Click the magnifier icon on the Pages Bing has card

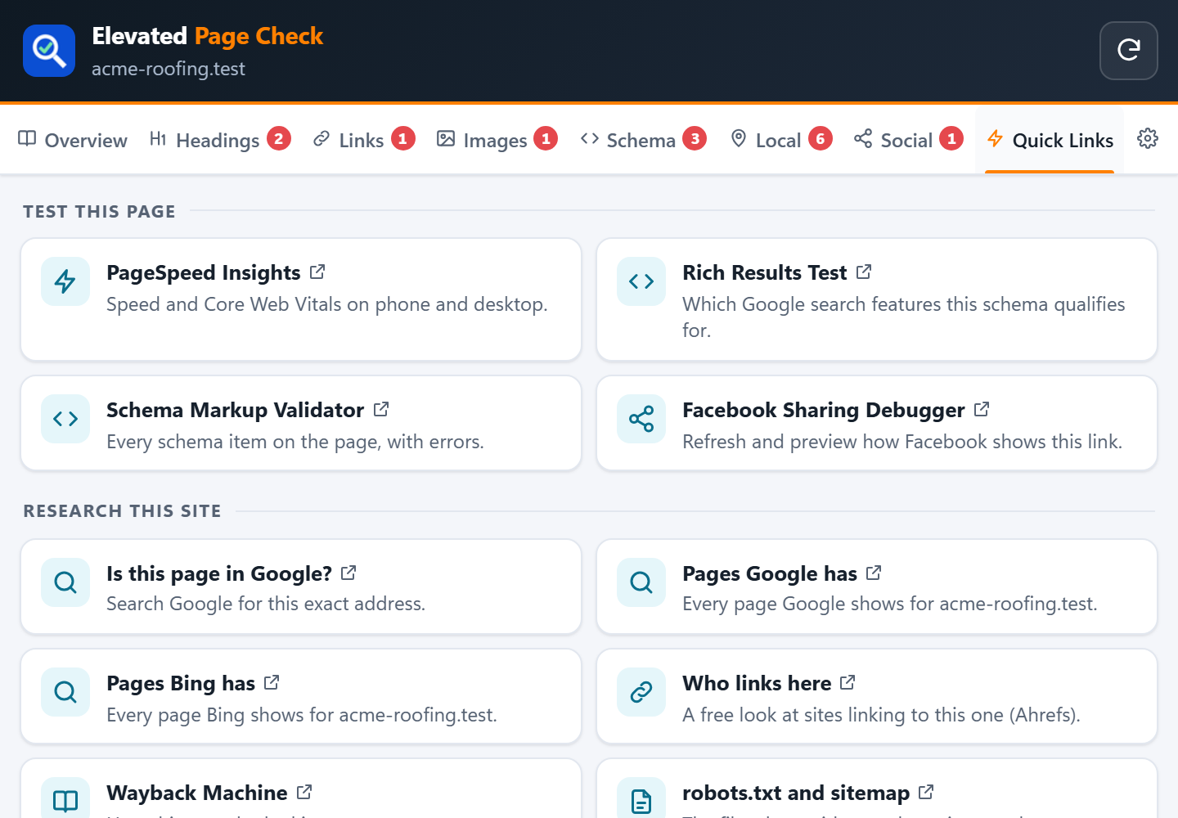point(65,692)
